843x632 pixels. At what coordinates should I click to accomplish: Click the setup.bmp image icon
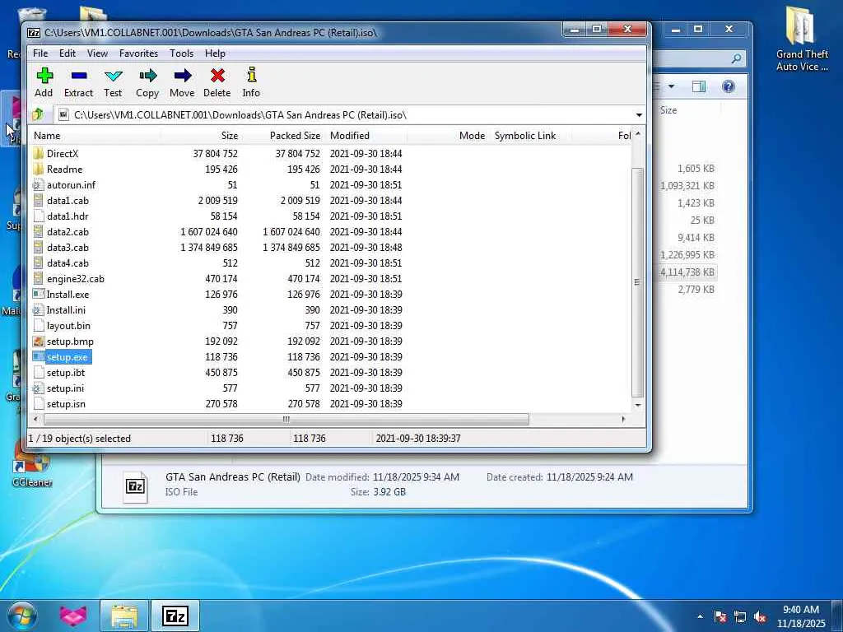click(38, 342)
